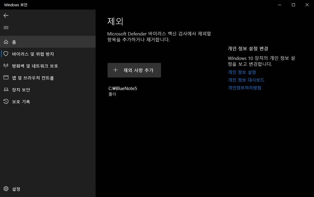The height and width of the screenshot is (197, 314).
Task: Click the settings gear icon
Action: 6,189
